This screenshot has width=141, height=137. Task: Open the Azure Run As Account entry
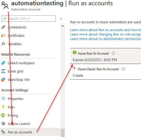105,56
